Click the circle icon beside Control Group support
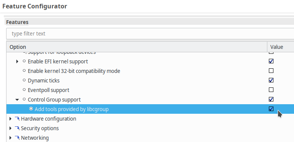Image resolution: width=294 pixels, height=142 pixels. 24,99
